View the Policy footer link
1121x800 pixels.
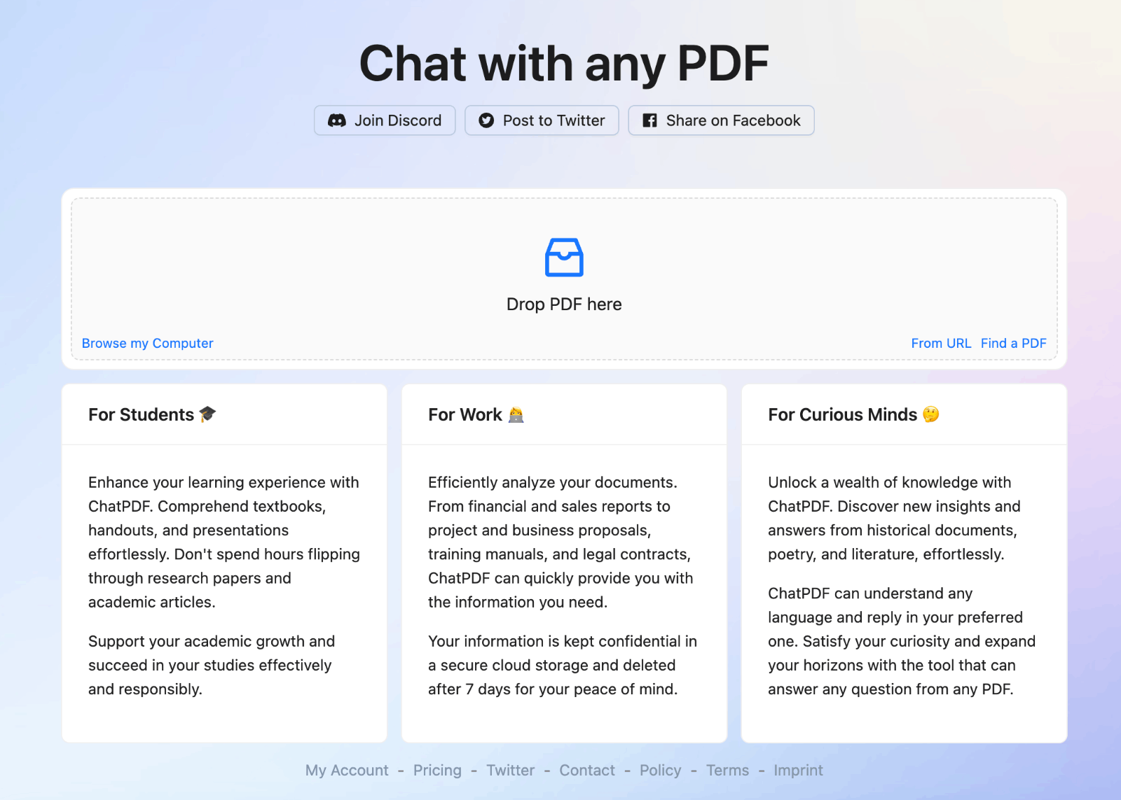[660, 770]
